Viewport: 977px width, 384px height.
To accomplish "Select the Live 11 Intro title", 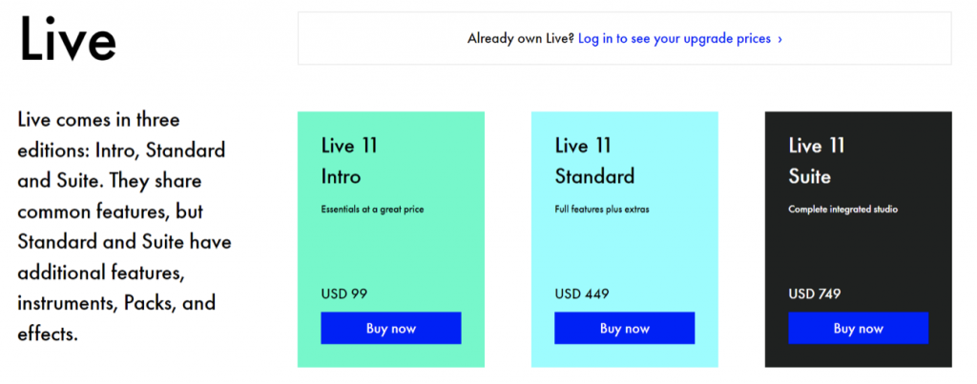I will click(349, 161).
